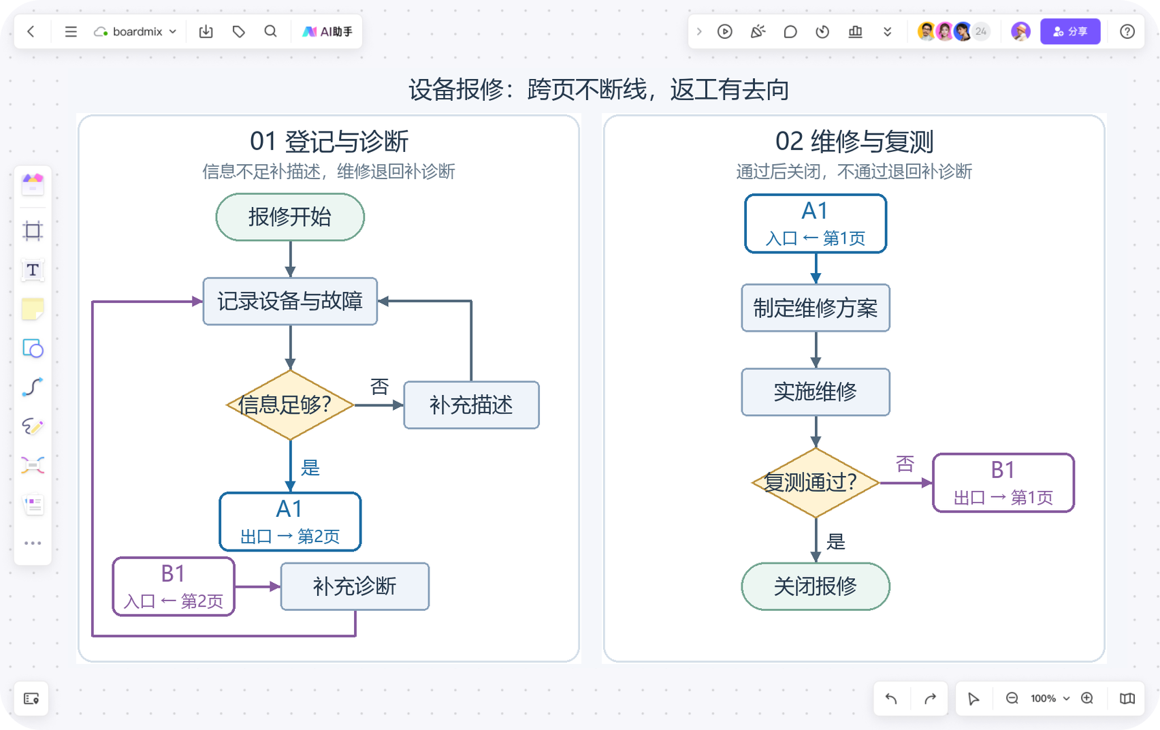Select the 补充诊断 process box

[x=355, y=586]
